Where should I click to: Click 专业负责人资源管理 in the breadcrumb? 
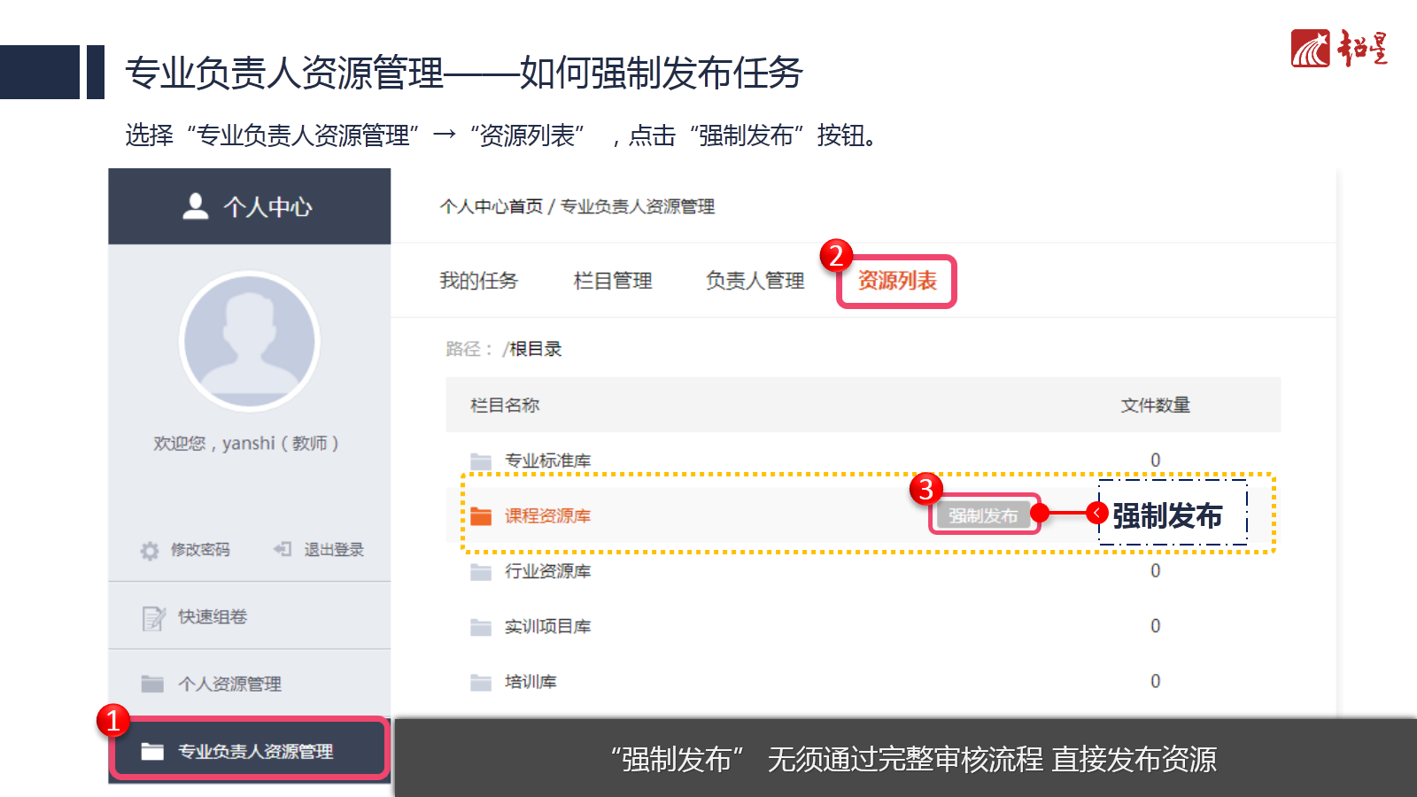tap(638, 206)
